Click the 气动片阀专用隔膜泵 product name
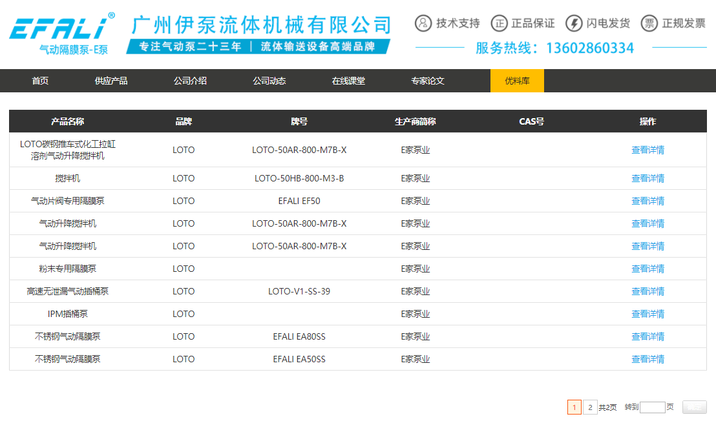Viewport: 716px width, 421px height. pyautogui.click(x=68, y=201)
